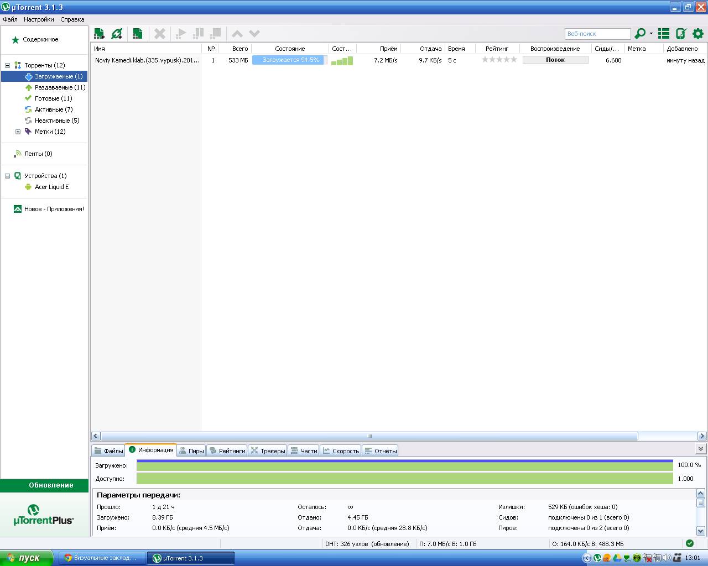The width and height of the screenshot is (708, 566).
Task: Click the Add Torrent toolbar icon
Action: coord(100,34)
